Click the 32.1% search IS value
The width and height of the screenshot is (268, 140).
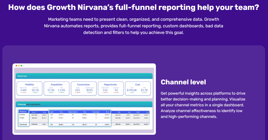[x=35, y=90]
